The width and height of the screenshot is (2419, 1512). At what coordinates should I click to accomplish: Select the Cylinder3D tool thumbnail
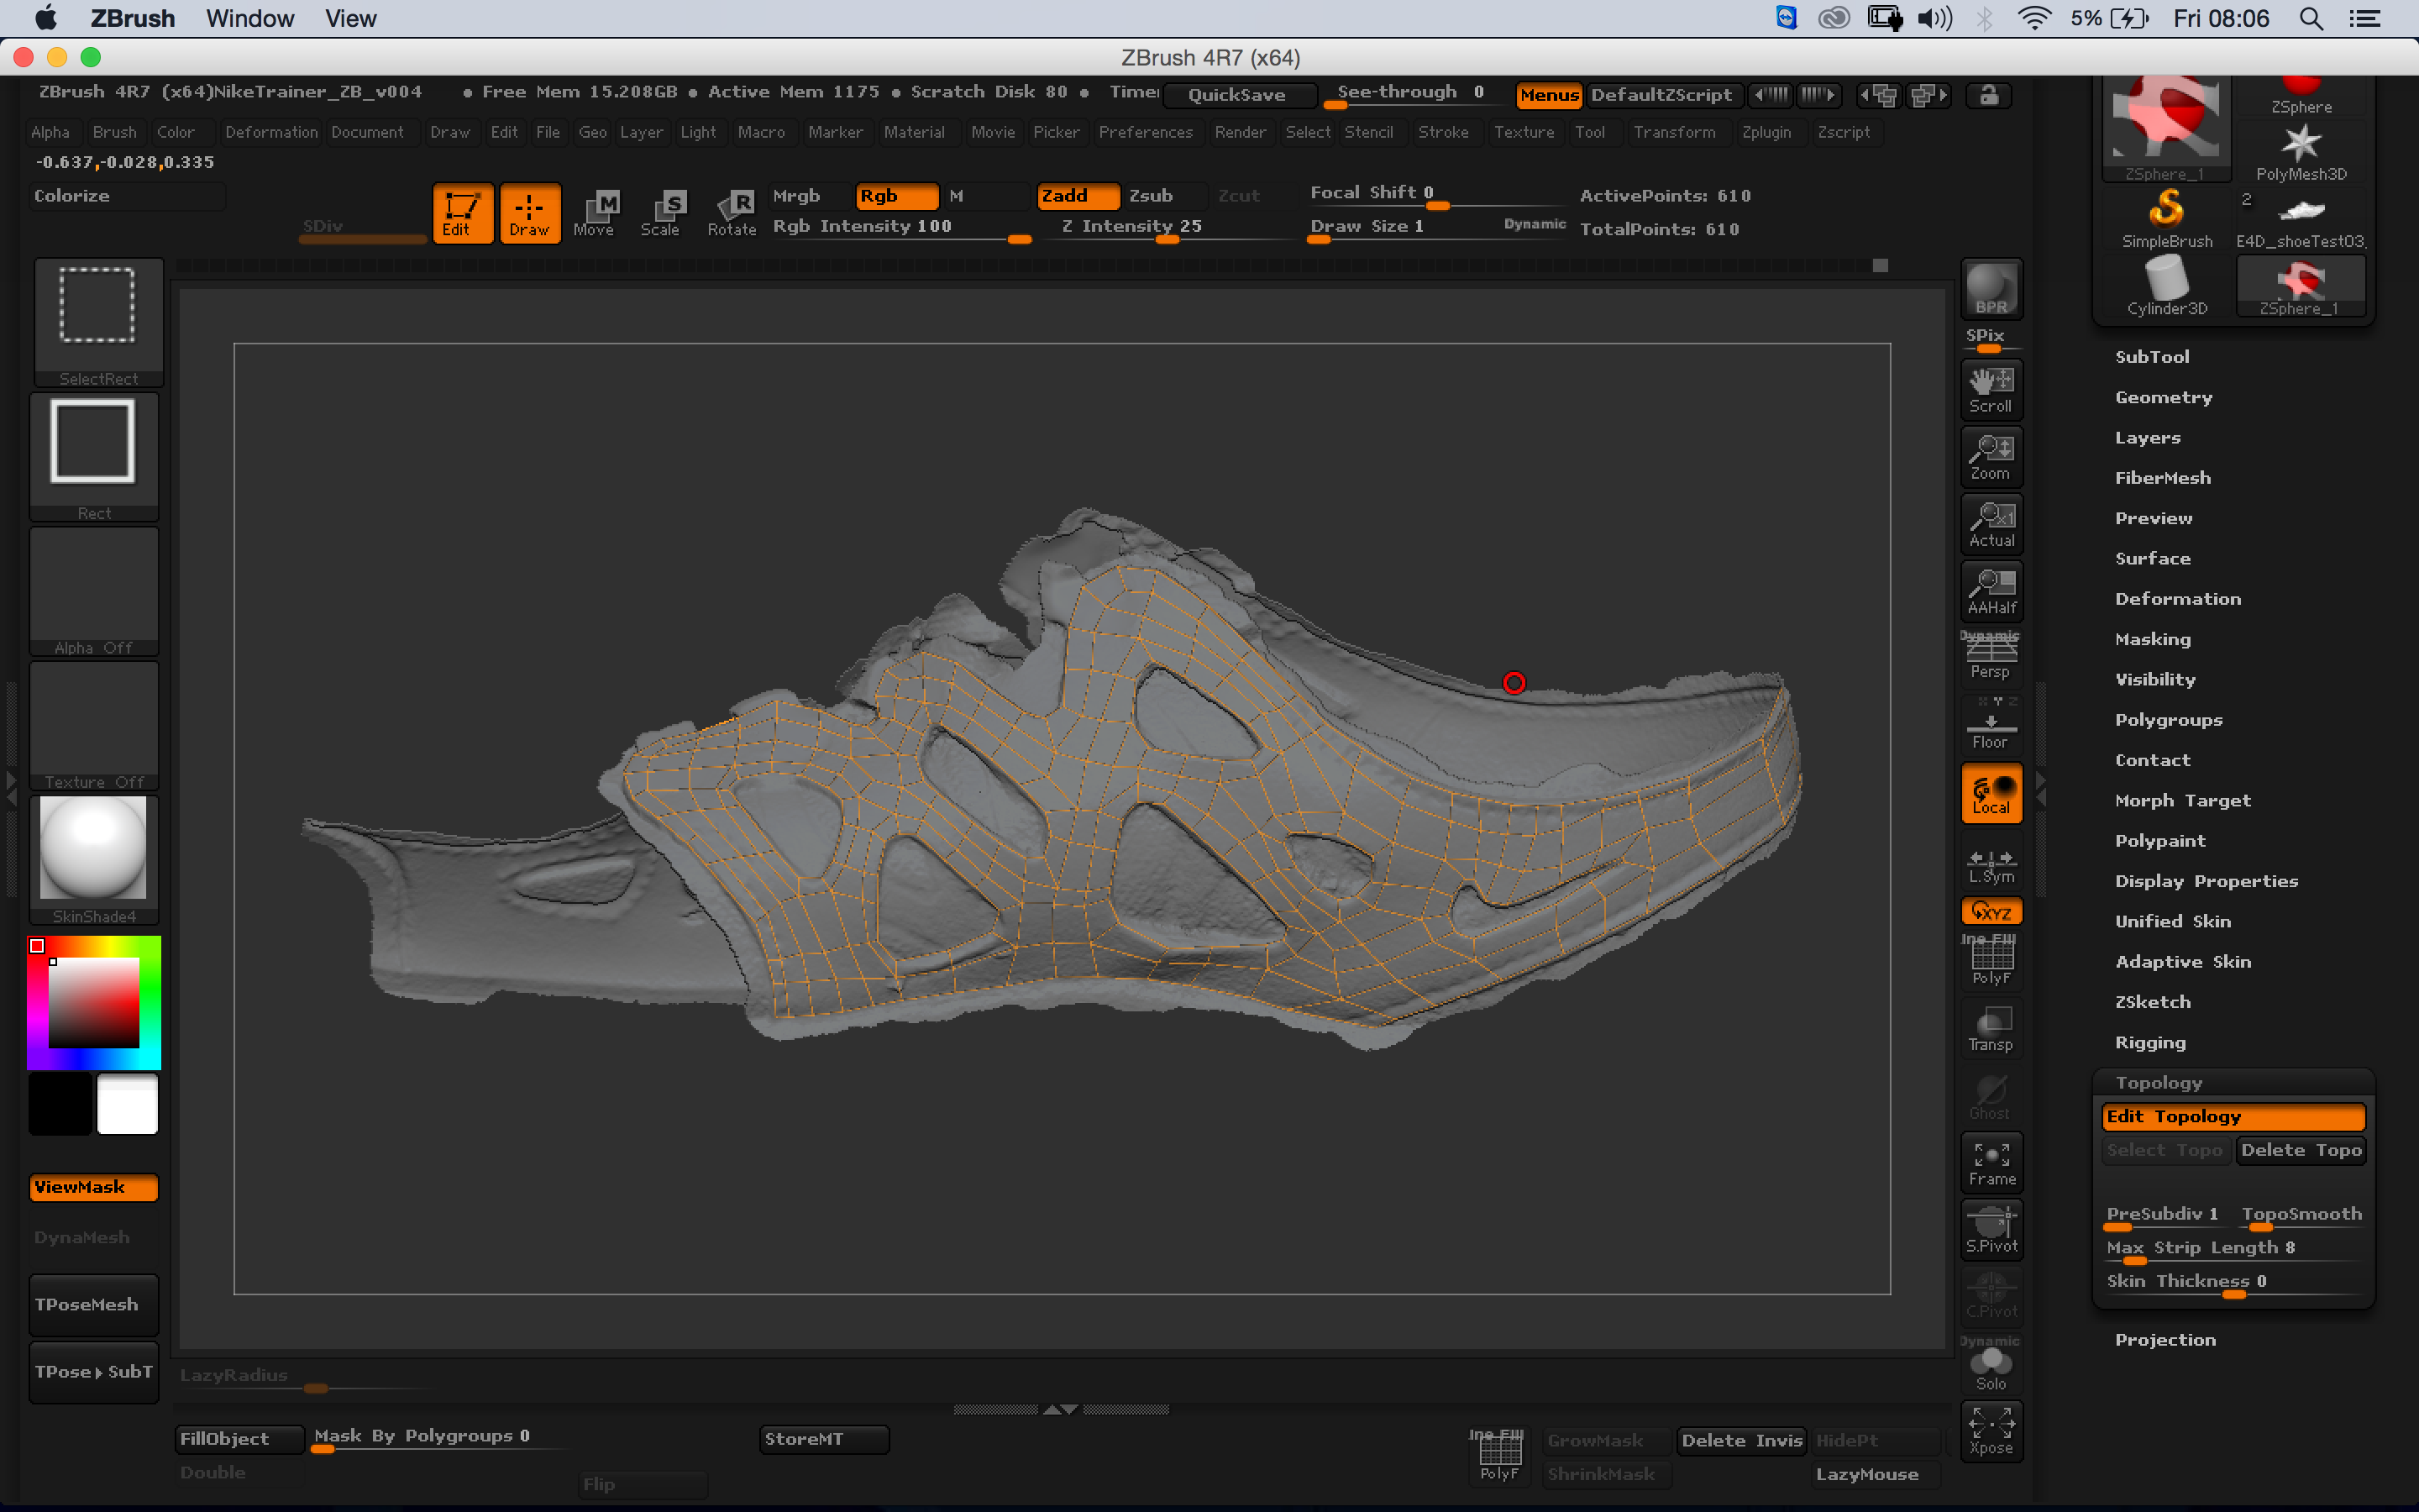[x=2166, y=286]
